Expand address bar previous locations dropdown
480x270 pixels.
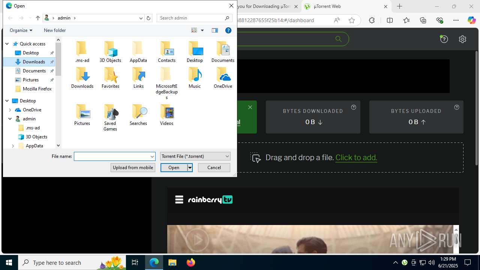(x=141, y=18)
